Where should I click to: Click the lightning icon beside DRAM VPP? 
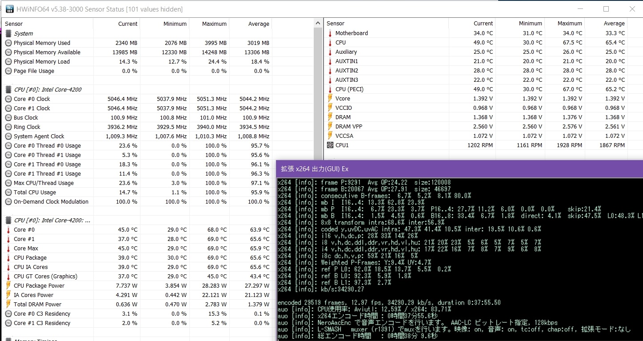point(330,127)
